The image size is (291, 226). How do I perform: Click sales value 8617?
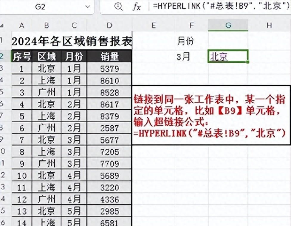click(109, 105)
